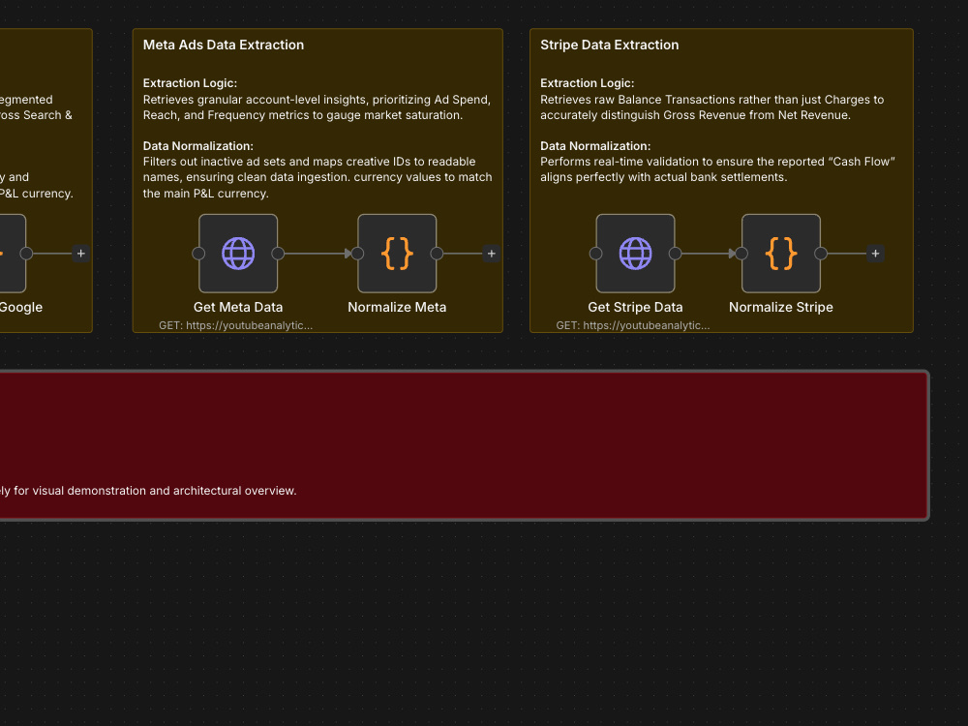The height and width of the screenshot is (726, 968).
Task: Select the Meta Ads Data Extraction heading
Action: [224, 45]
